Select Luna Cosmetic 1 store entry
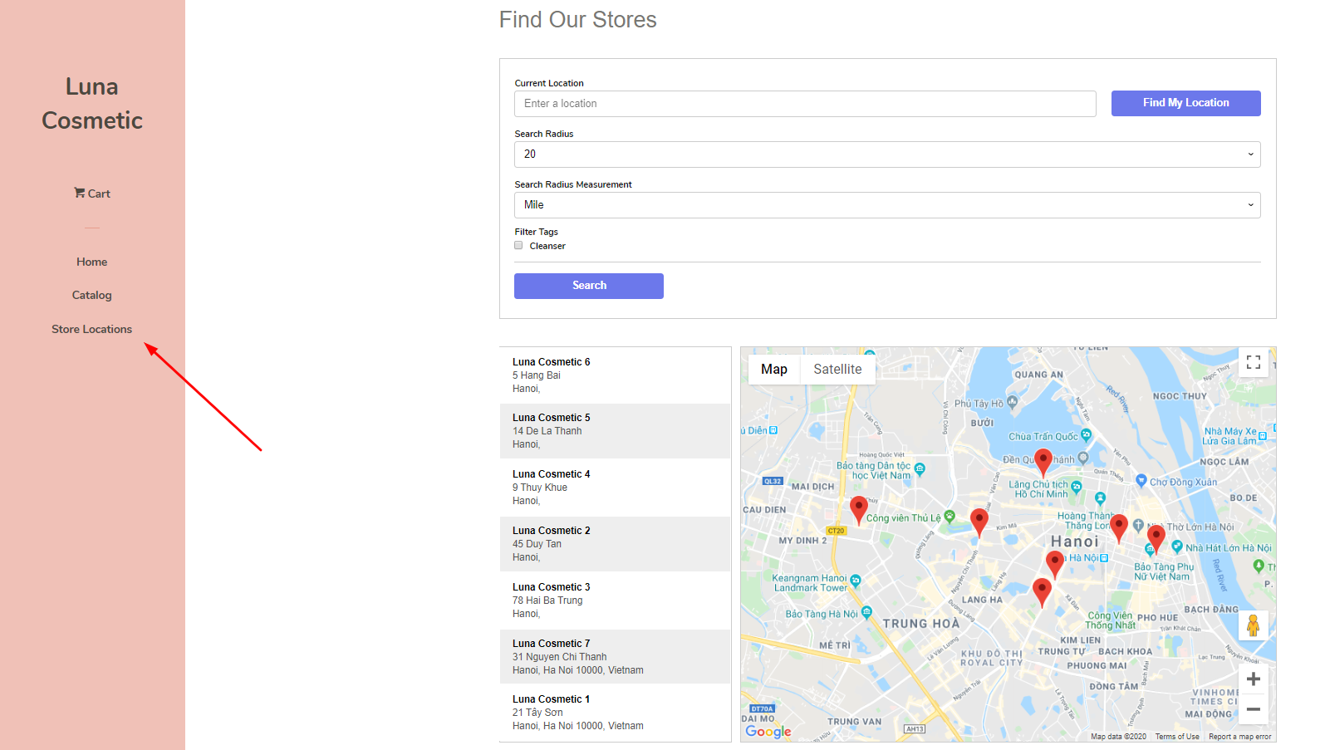The width and height of the screenshot is (1325, 750). (x=615, y=713)
